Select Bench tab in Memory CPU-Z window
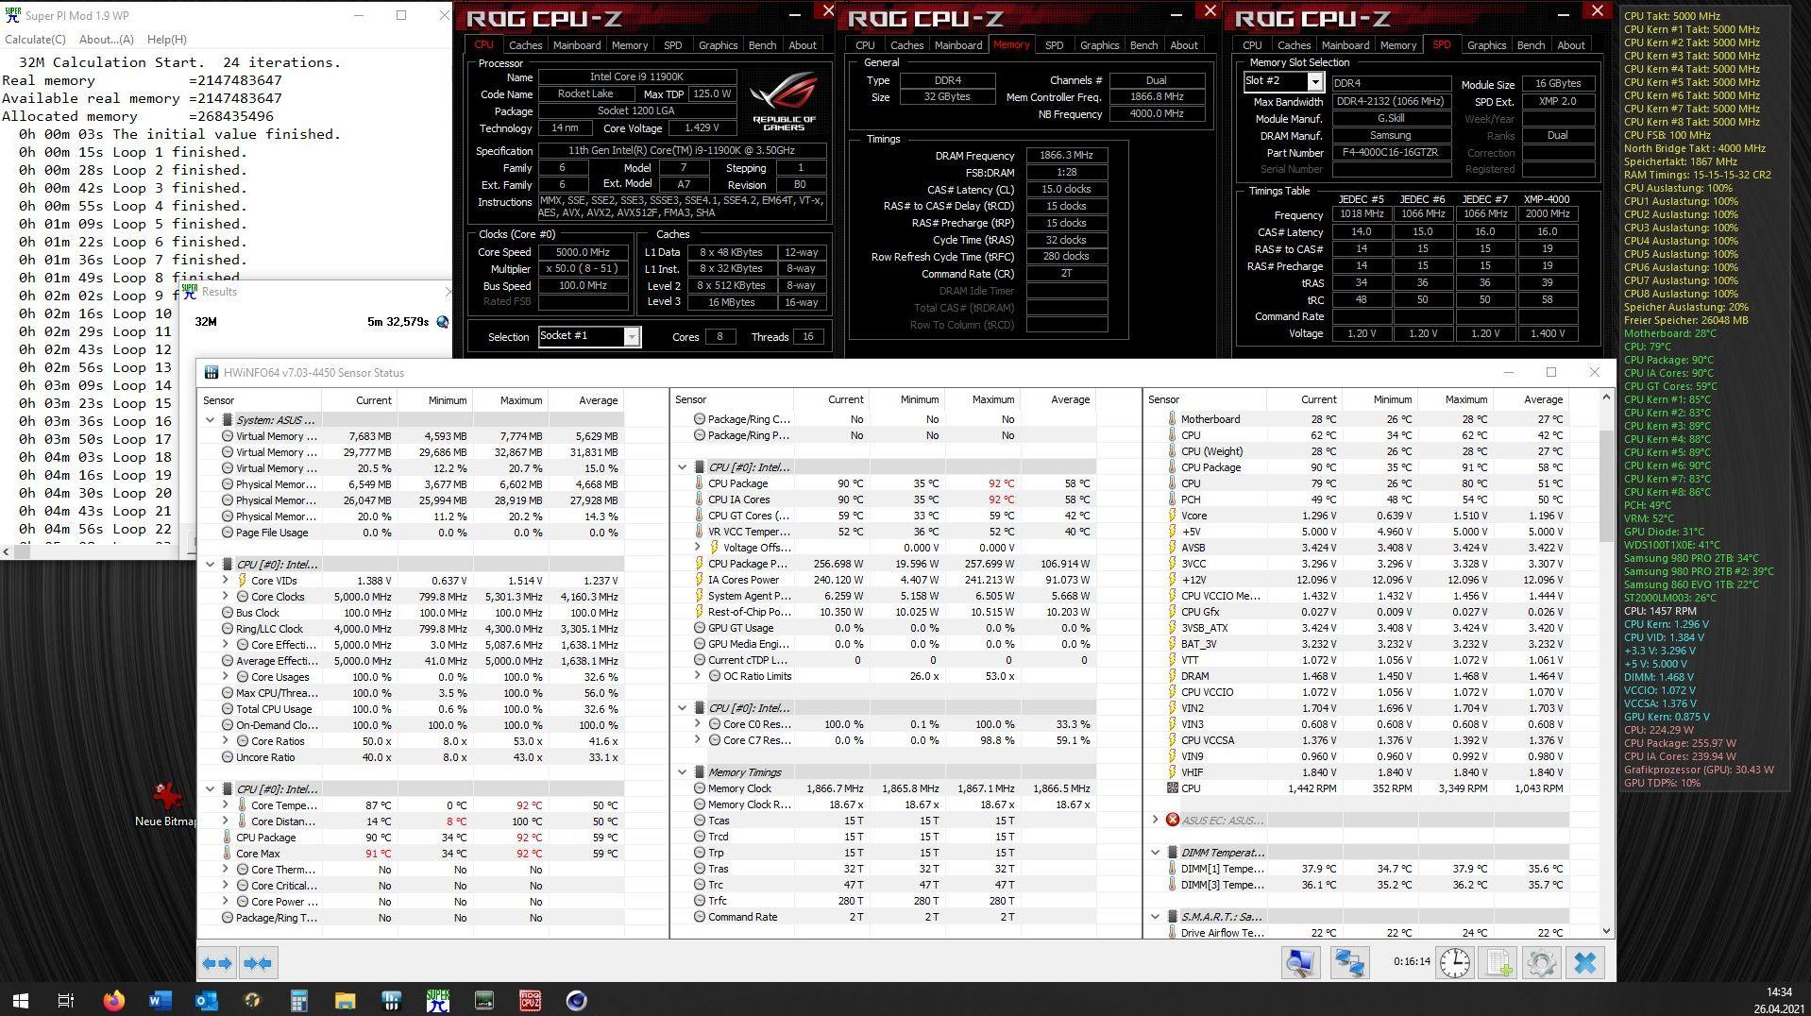The width and height of the screenshot is (1811, 1016). coord(1143,45)
